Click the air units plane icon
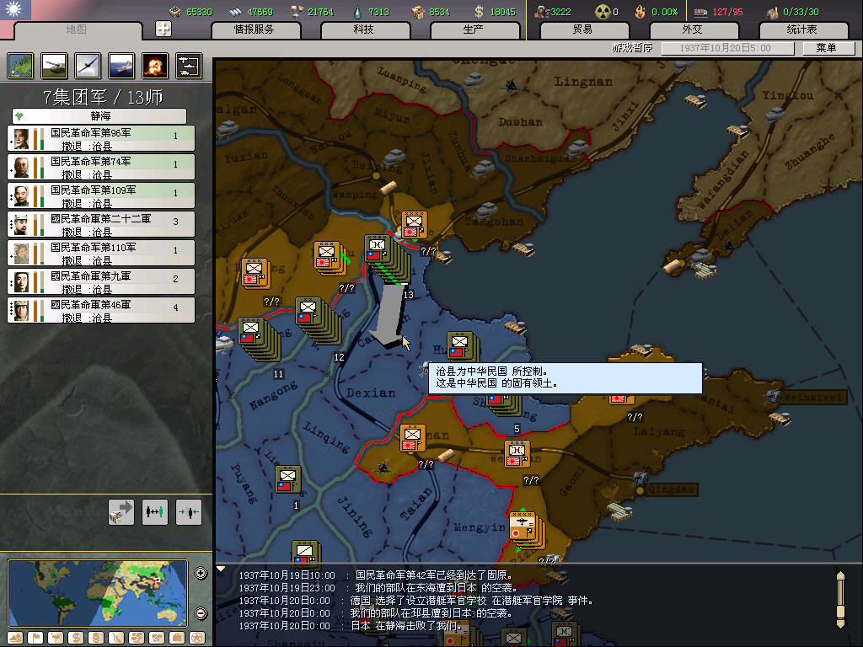Screen dimensions: 863x647 88,65
